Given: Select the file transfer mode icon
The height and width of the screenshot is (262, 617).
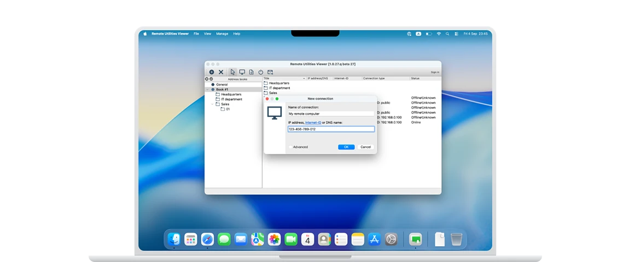Looking at the screenshot, I should pos(252,72).
